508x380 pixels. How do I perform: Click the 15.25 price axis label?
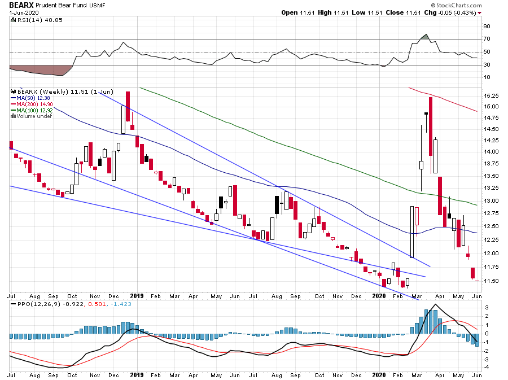click(491, 96)
